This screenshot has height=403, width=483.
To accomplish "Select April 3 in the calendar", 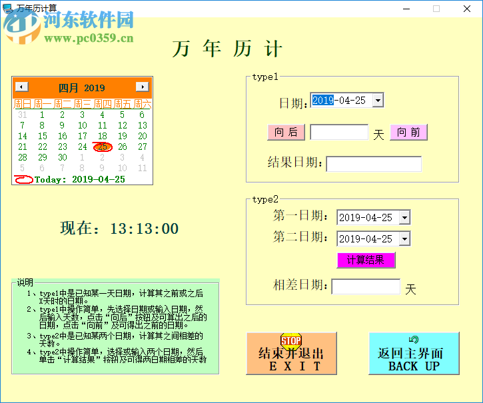I will (x=82, y=115).
